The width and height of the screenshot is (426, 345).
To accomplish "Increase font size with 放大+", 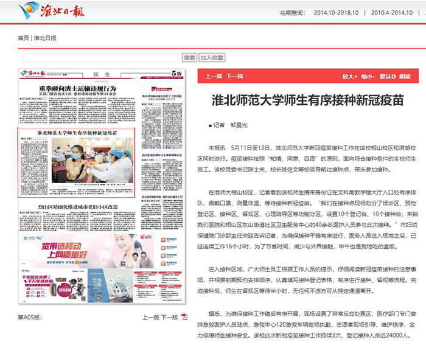I will pyautogui.click(x=349, y=77).
